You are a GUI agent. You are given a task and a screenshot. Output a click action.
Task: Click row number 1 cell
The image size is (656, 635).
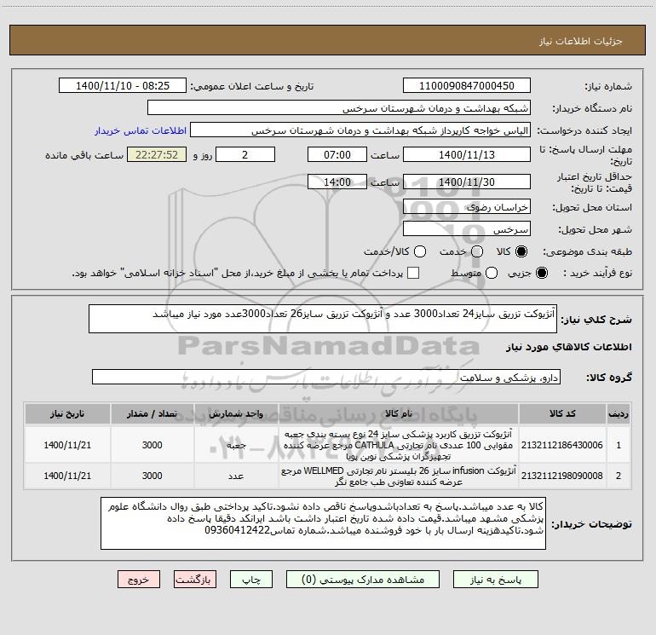tap(619, 445)
